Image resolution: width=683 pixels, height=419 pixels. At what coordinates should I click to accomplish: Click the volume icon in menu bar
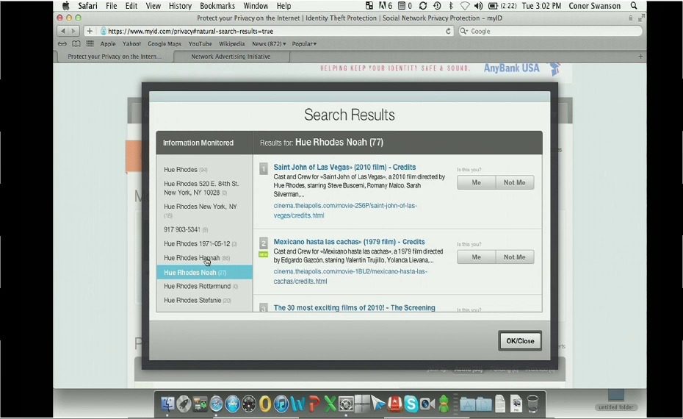click(x=478, y=6)
